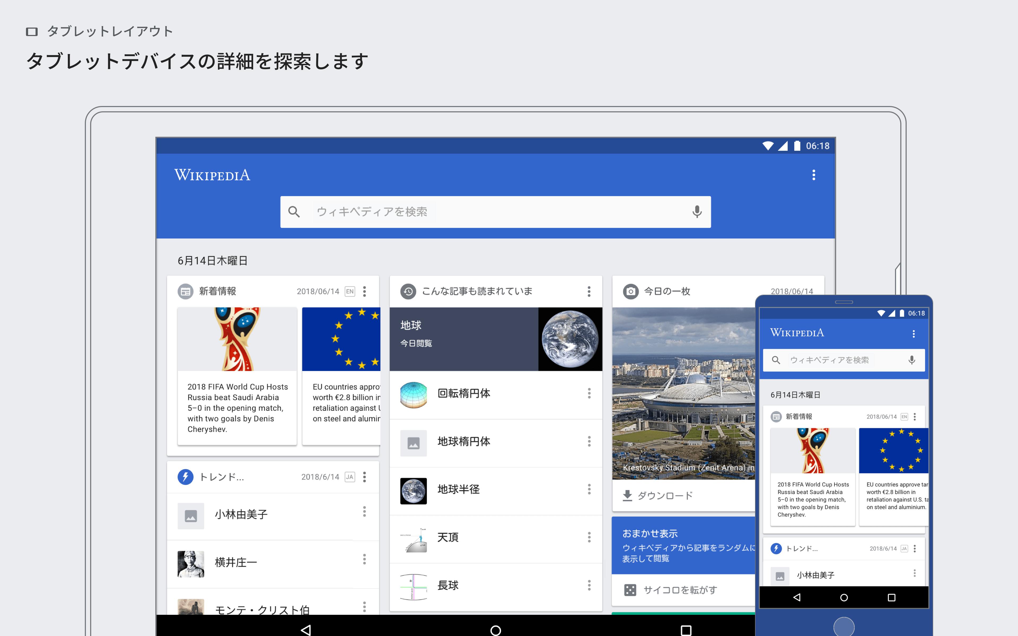Open tablet 横井庄一 trending article
1018x636 pixels.
273,564
